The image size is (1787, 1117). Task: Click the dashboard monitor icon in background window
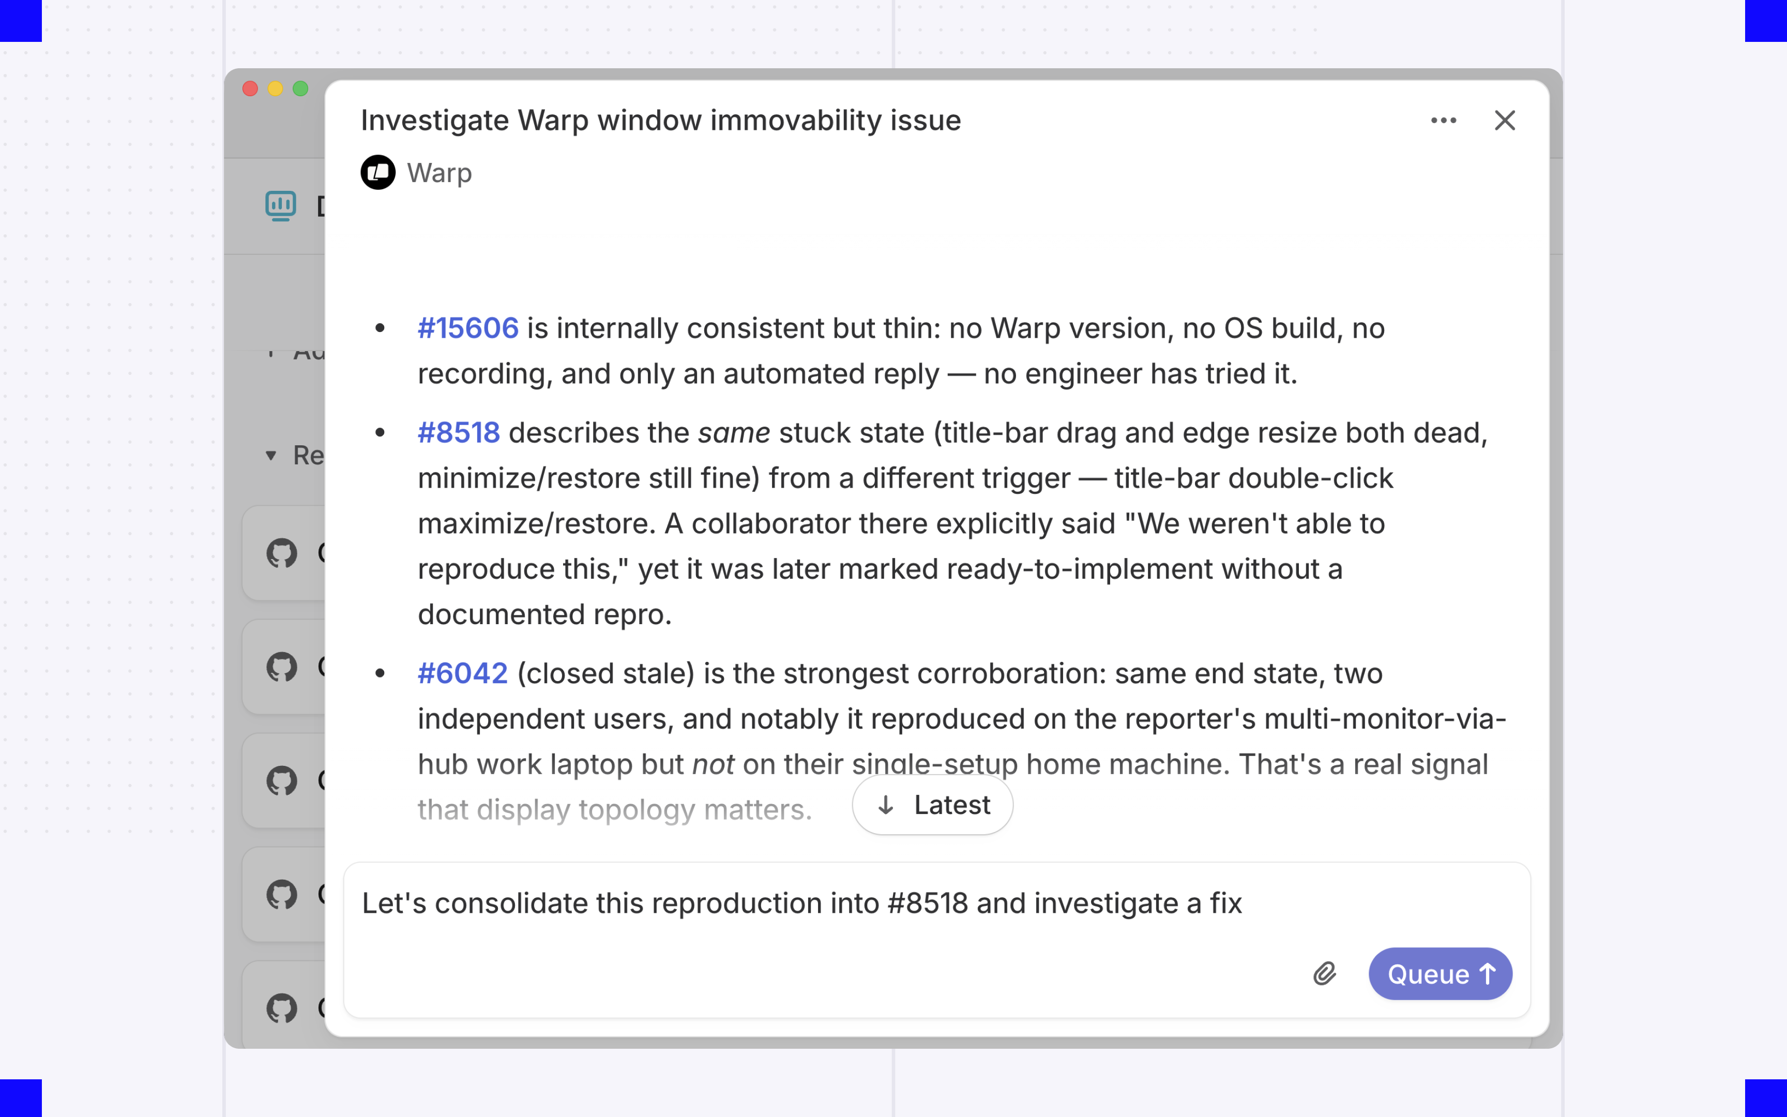tap(281, 206)
